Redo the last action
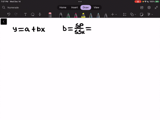160x120 pixels. tap(16, 14)
